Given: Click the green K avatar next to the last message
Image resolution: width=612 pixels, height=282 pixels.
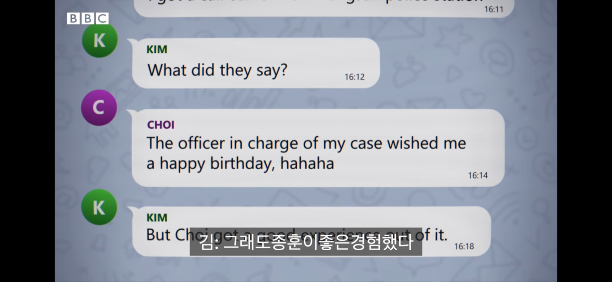Looking at the screenshot, I should tap(99, 207).
